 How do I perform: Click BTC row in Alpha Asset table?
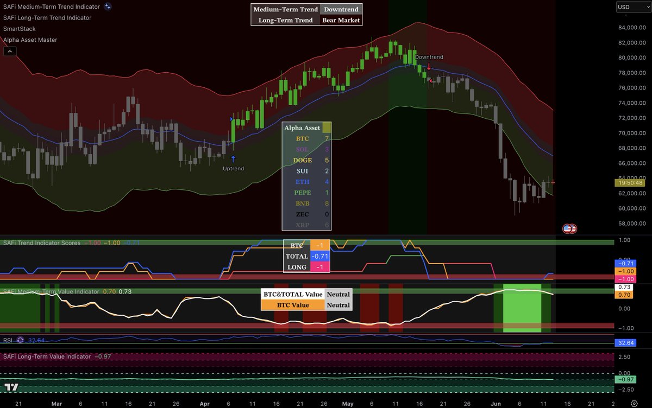[x=306, y=139]
